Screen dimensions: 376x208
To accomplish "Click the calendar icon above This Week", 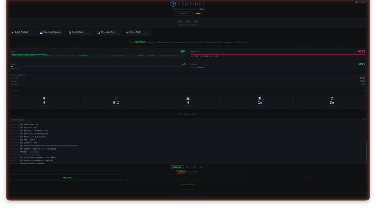I will click(x=188, y=98).
